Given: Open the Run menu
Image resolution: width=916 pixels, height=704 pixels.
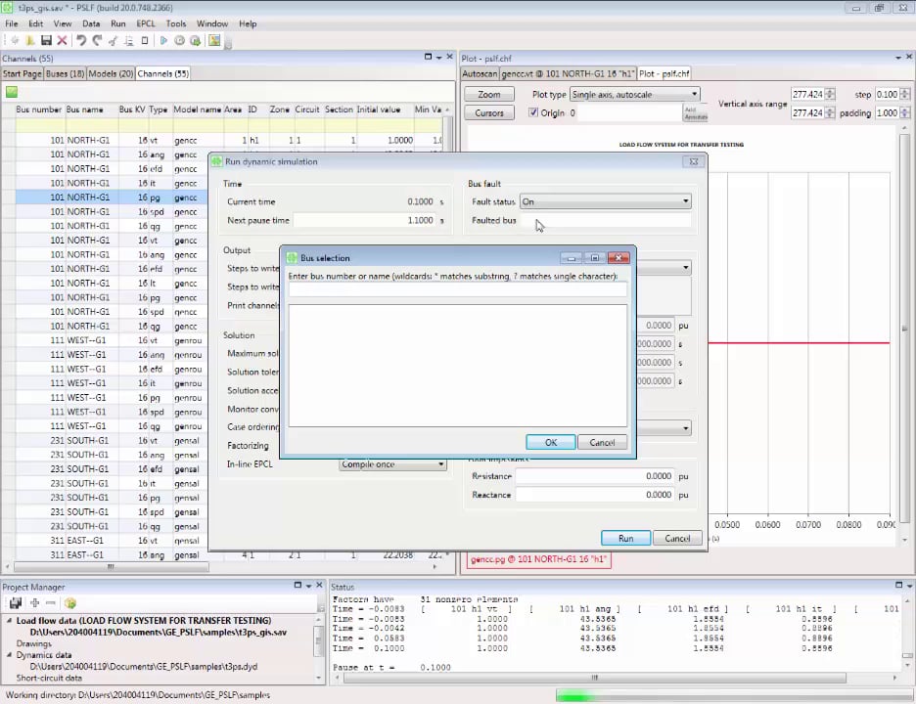Looking at the screenshot, I should pyautogui.click(x=118, y=23).
